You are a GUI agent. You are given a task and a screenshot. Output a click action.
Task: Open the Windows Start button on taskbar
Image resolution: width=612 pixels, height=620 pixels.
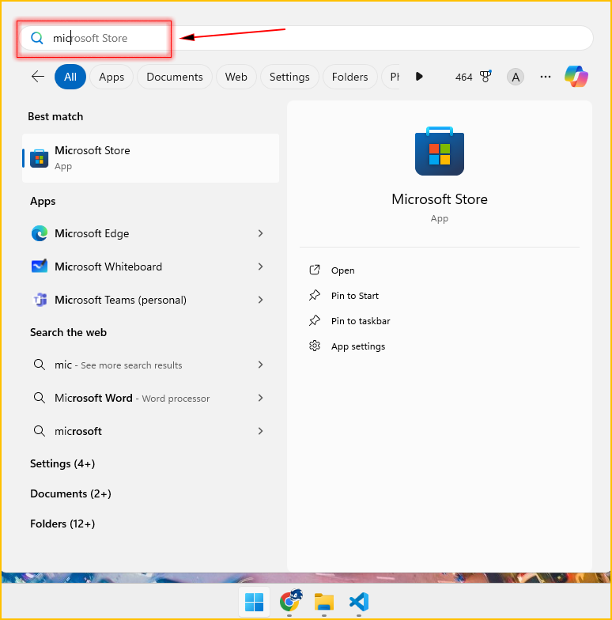tap(255, 602)
